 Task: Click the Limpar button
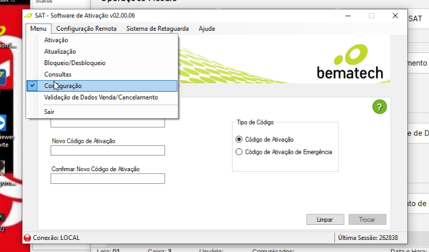pyautogui.click(x=325, y=219)
